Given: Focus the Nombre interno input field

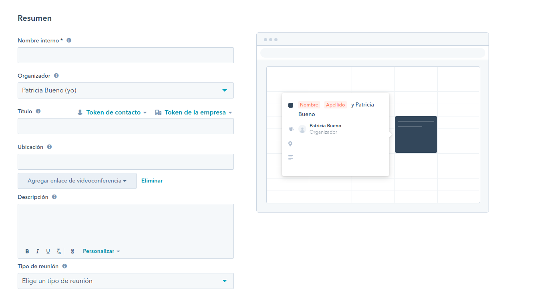Looking at the screenshot, I should tap(126, 55).
